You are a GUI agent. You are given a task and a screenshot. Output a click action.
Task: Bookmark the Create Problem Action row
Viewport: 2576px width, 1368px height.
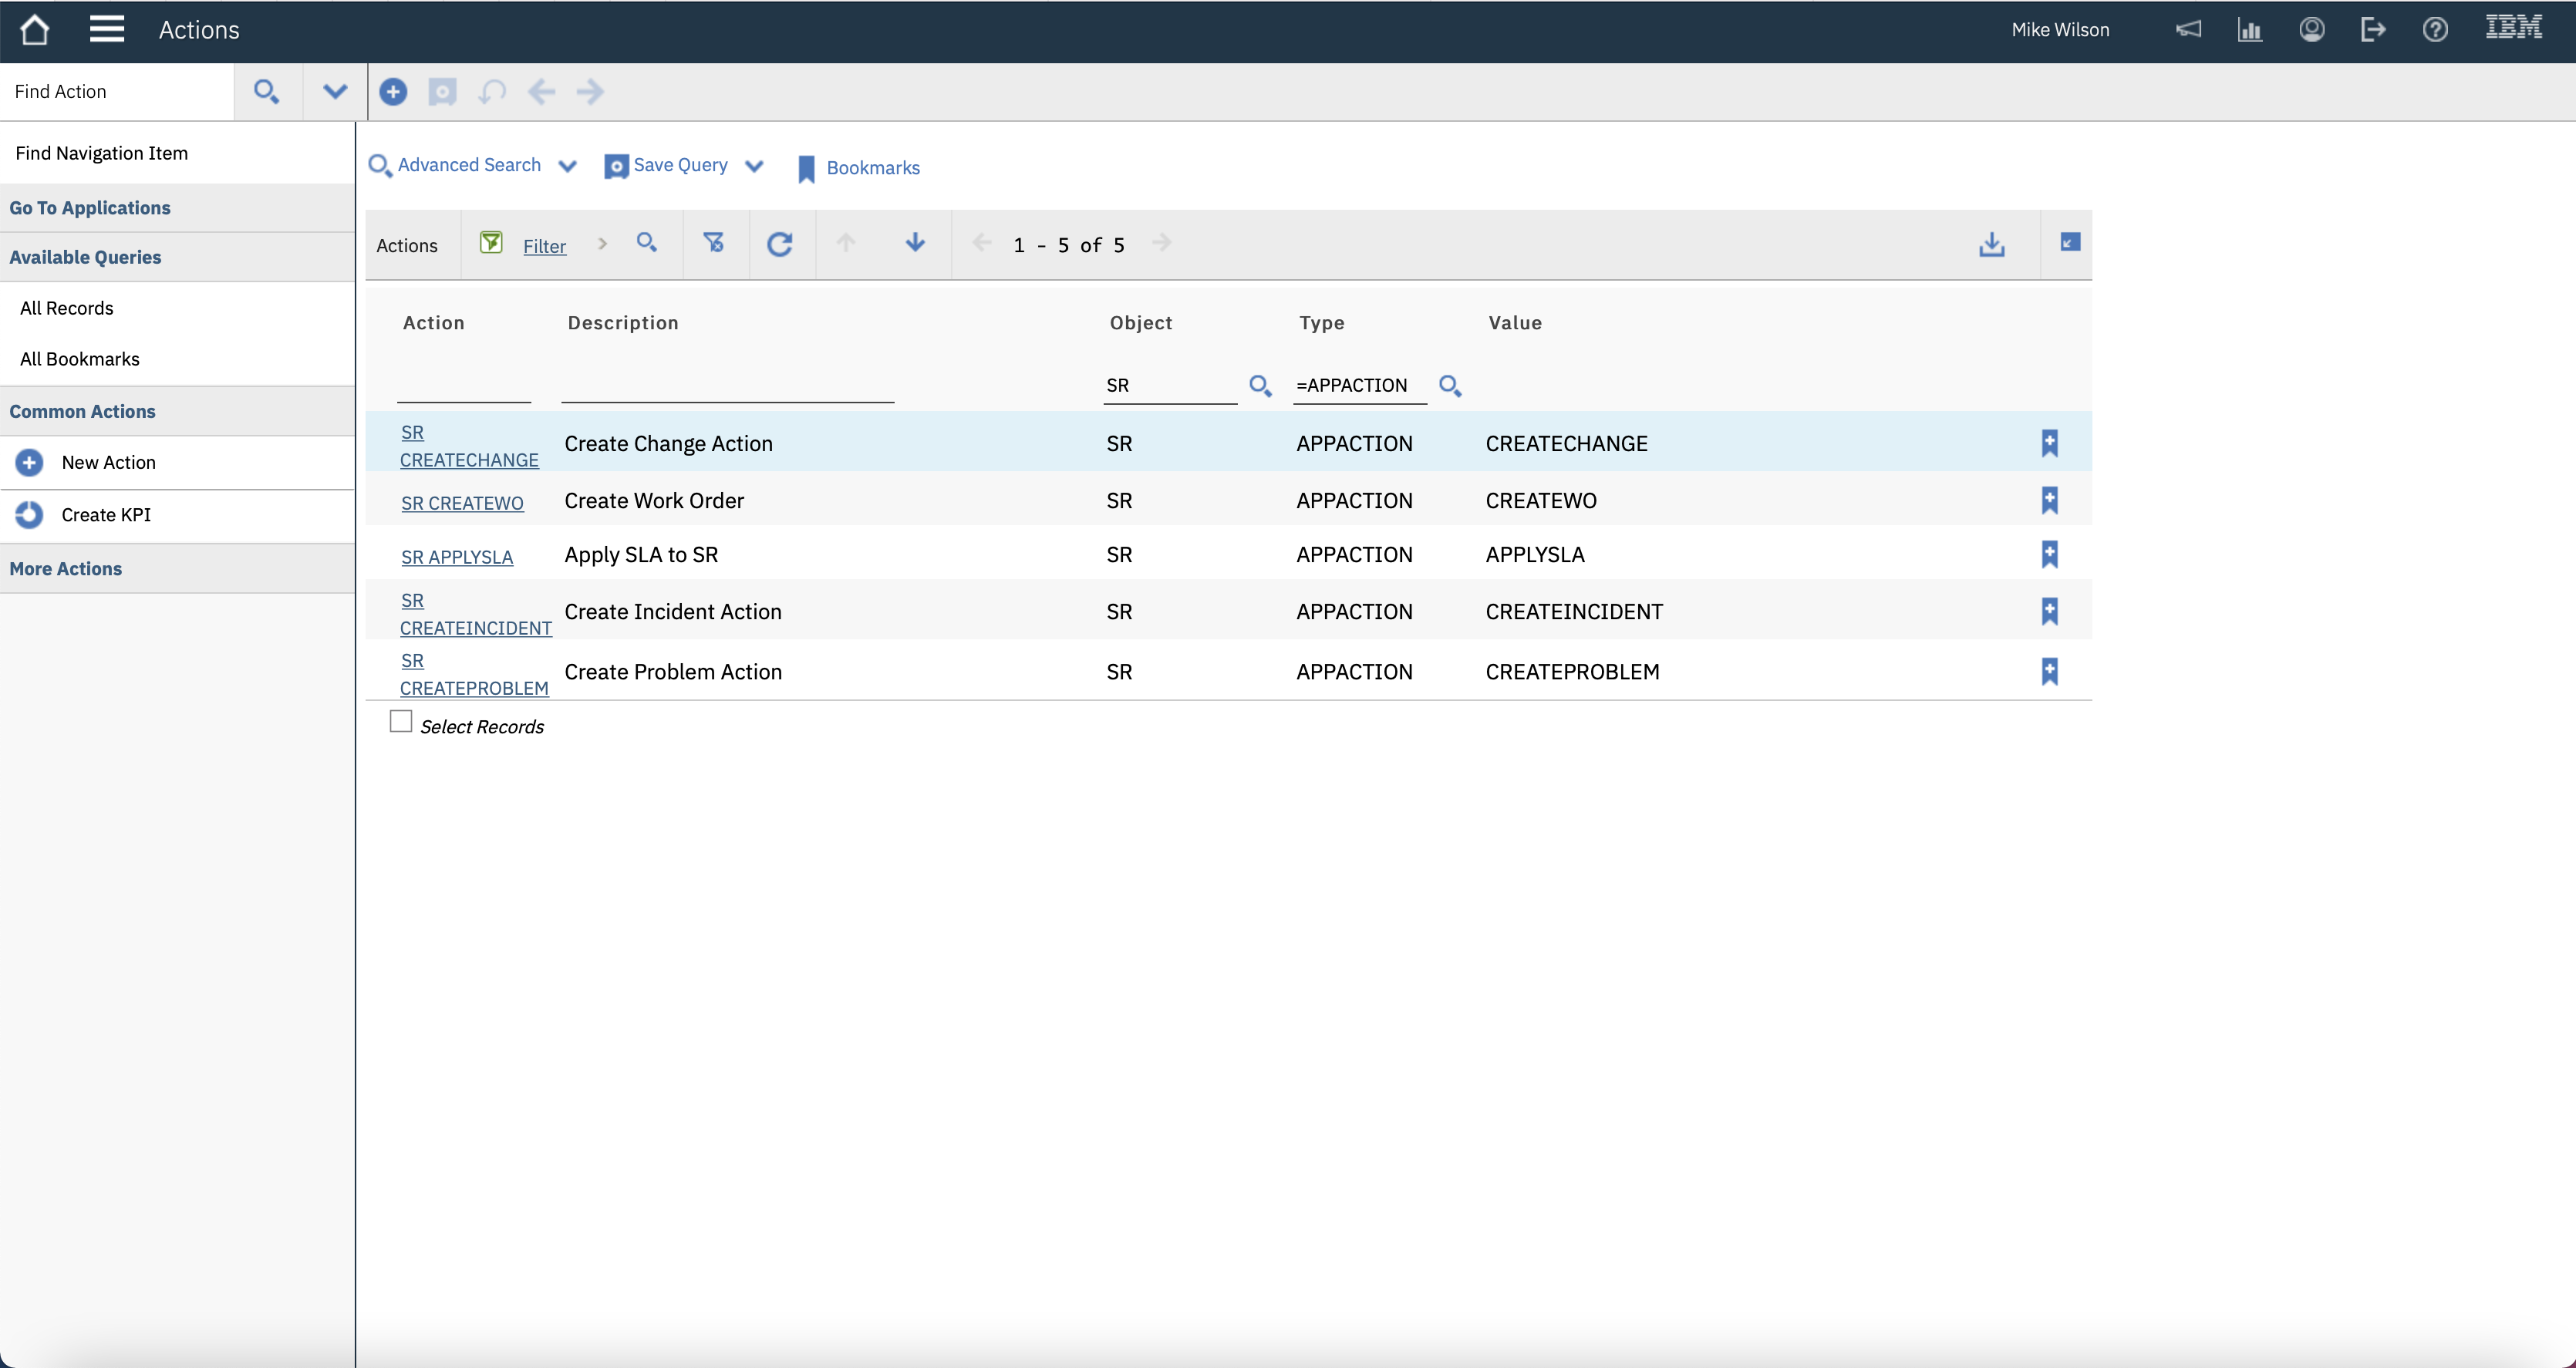[x=2050, y=671]
